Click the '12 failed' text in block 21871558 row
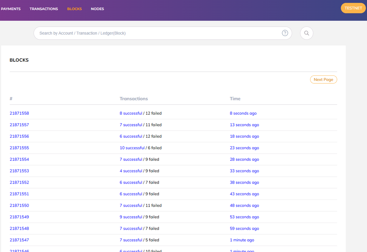The height and width of the screenshot is (252, 367). tap(154, 113)
